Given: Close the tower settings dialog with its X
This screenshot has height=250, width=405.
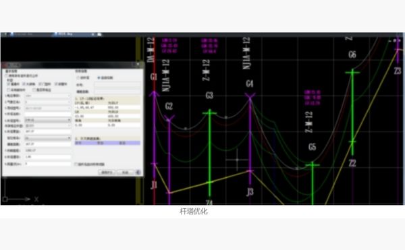Looking at the screenshot, I should (x=138, y=63).
